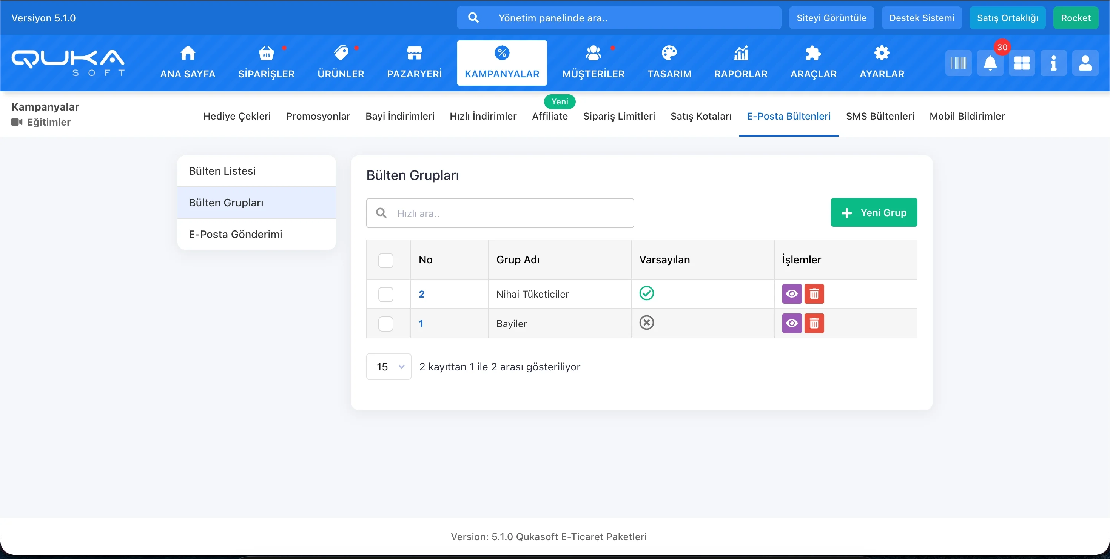
Task: Check the Nihai Tüketiciler row checkbox
Action: [x=385, y=294]
